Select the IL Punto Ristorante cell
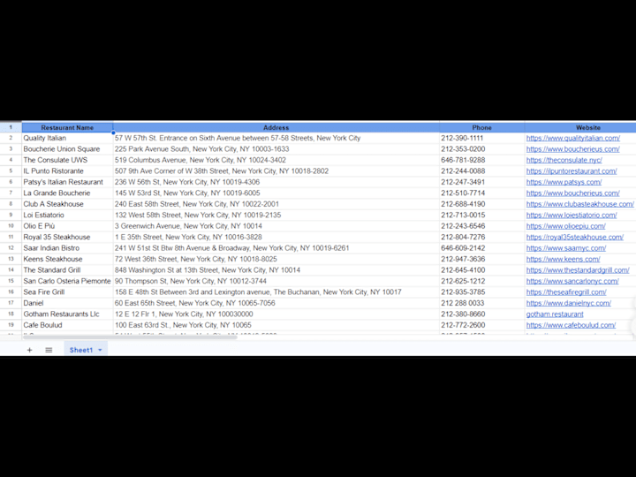Image resolution: width=636 pixels, height=477 pixels. 67,170
